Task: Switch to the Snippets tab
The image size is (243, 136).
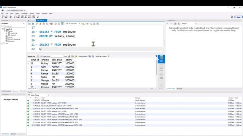Action: [x=180, y=89]
